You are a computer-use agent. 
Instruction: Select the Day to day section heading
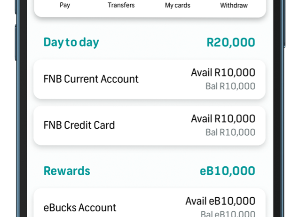tap(71, 42)
